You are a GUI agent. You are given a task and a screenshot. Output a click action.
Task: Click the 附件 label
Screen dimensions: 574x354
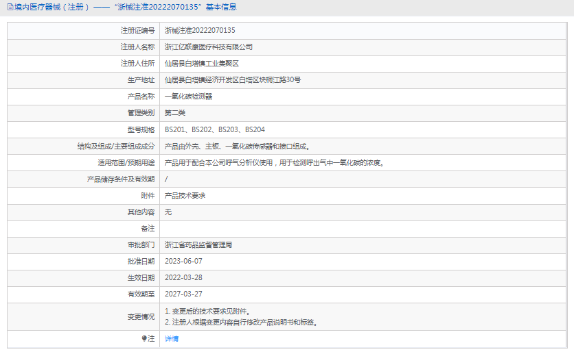(x=148, y=196)
